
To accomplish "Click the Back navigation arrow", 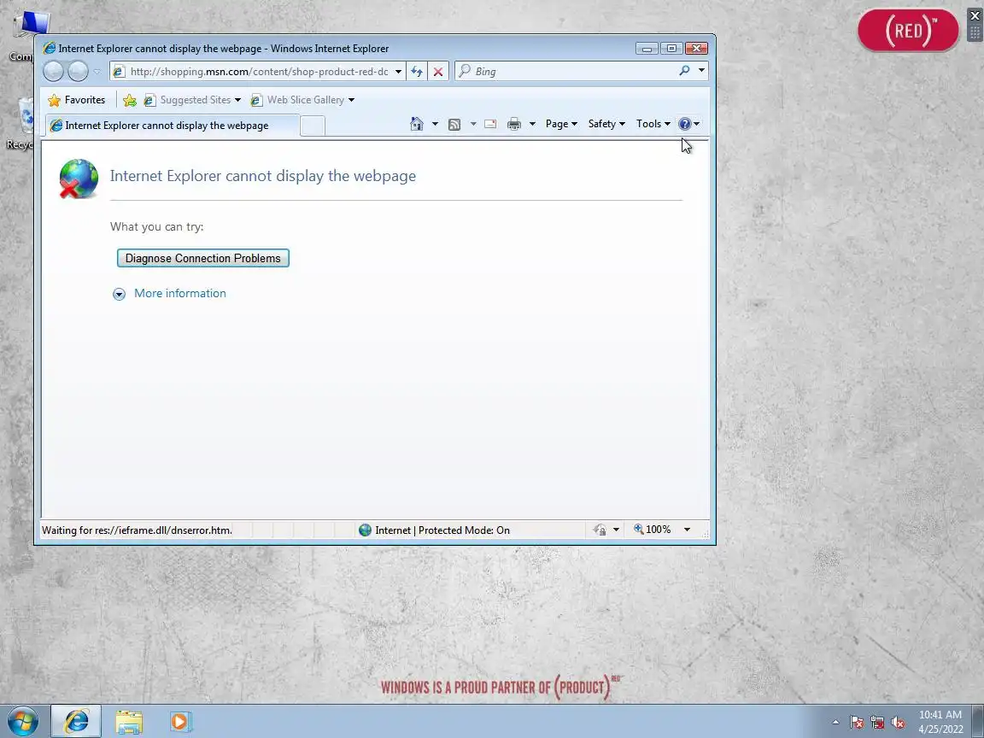I will coord(53,72).
